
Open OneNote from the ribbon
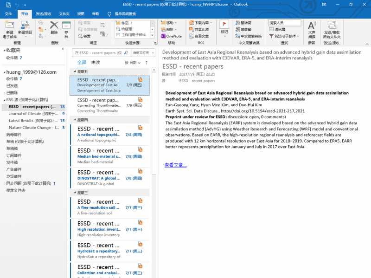[x=171, y=36]
